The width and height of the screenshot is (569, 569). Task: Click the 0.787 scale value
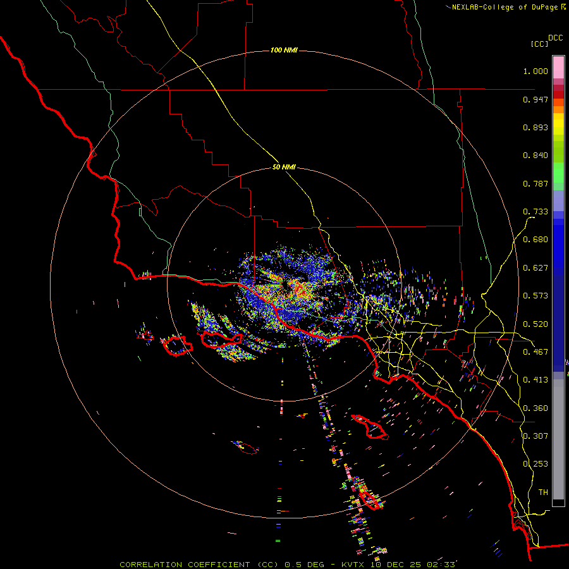click(x=535, y=183)
